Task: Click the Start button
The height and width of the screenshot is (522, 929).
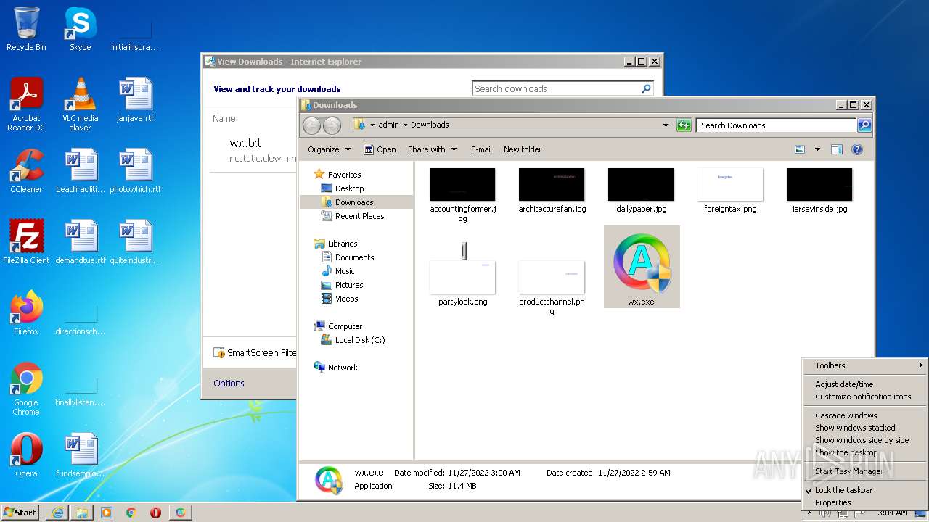Action: click(20, 513)
